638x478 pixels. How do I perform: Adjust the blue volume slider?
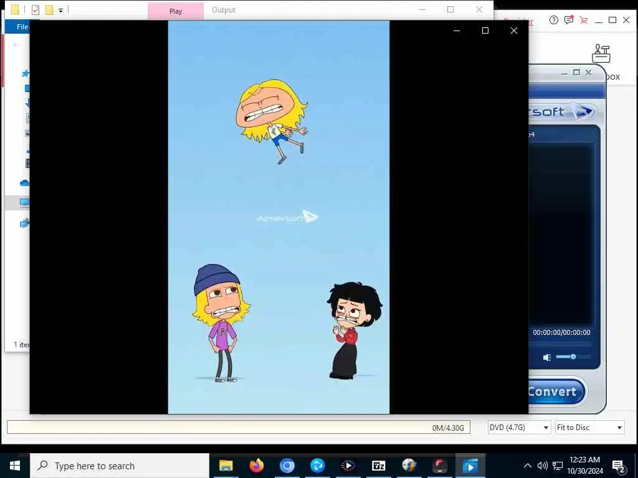[x=573, y=357]
